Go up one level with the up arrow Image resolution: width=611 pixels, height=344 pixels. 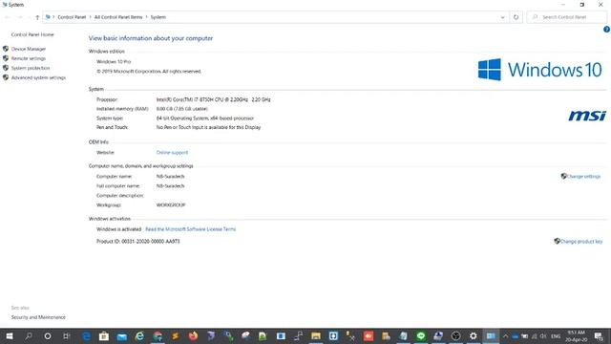click(x=37, y=17)
